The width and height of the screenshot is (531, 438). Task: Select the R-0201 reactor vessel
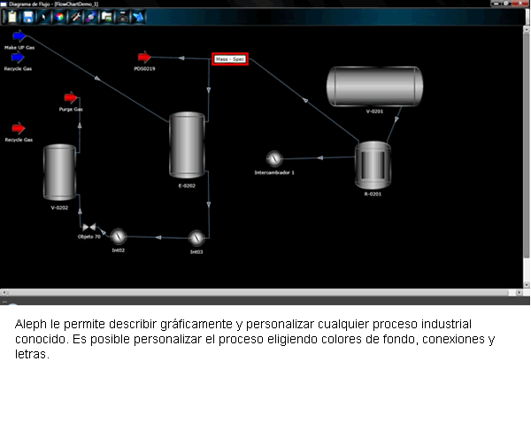[x=373, y=164]
